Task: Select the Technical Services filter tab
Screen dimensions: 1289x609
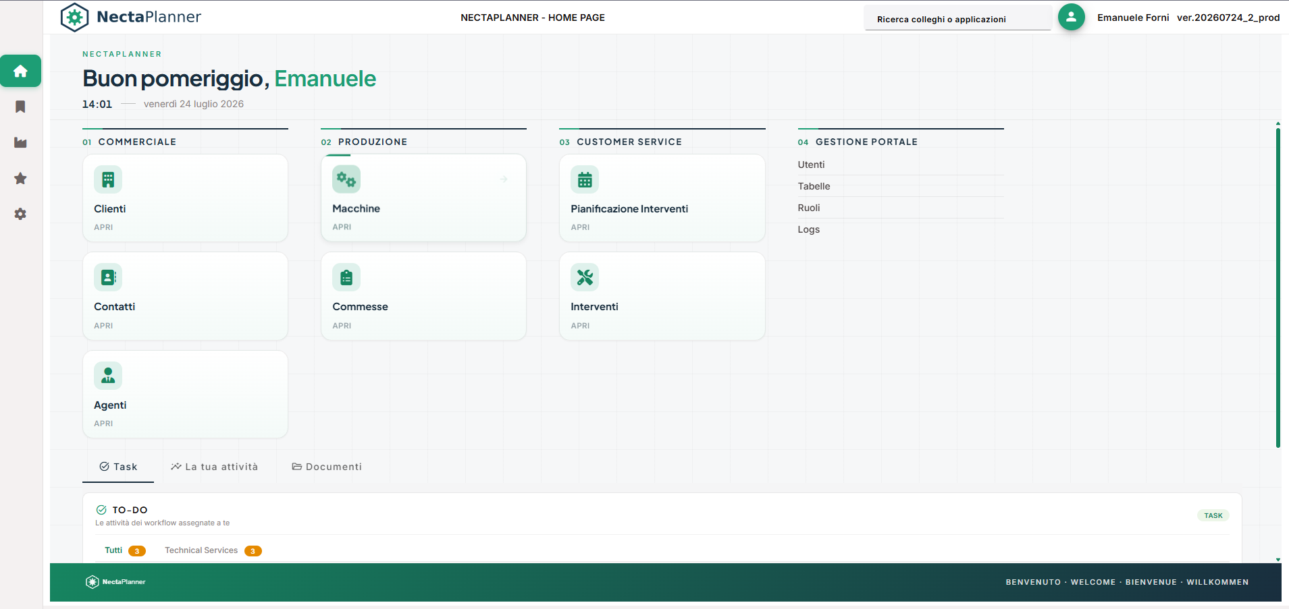Action: click(x=213, y=550)
